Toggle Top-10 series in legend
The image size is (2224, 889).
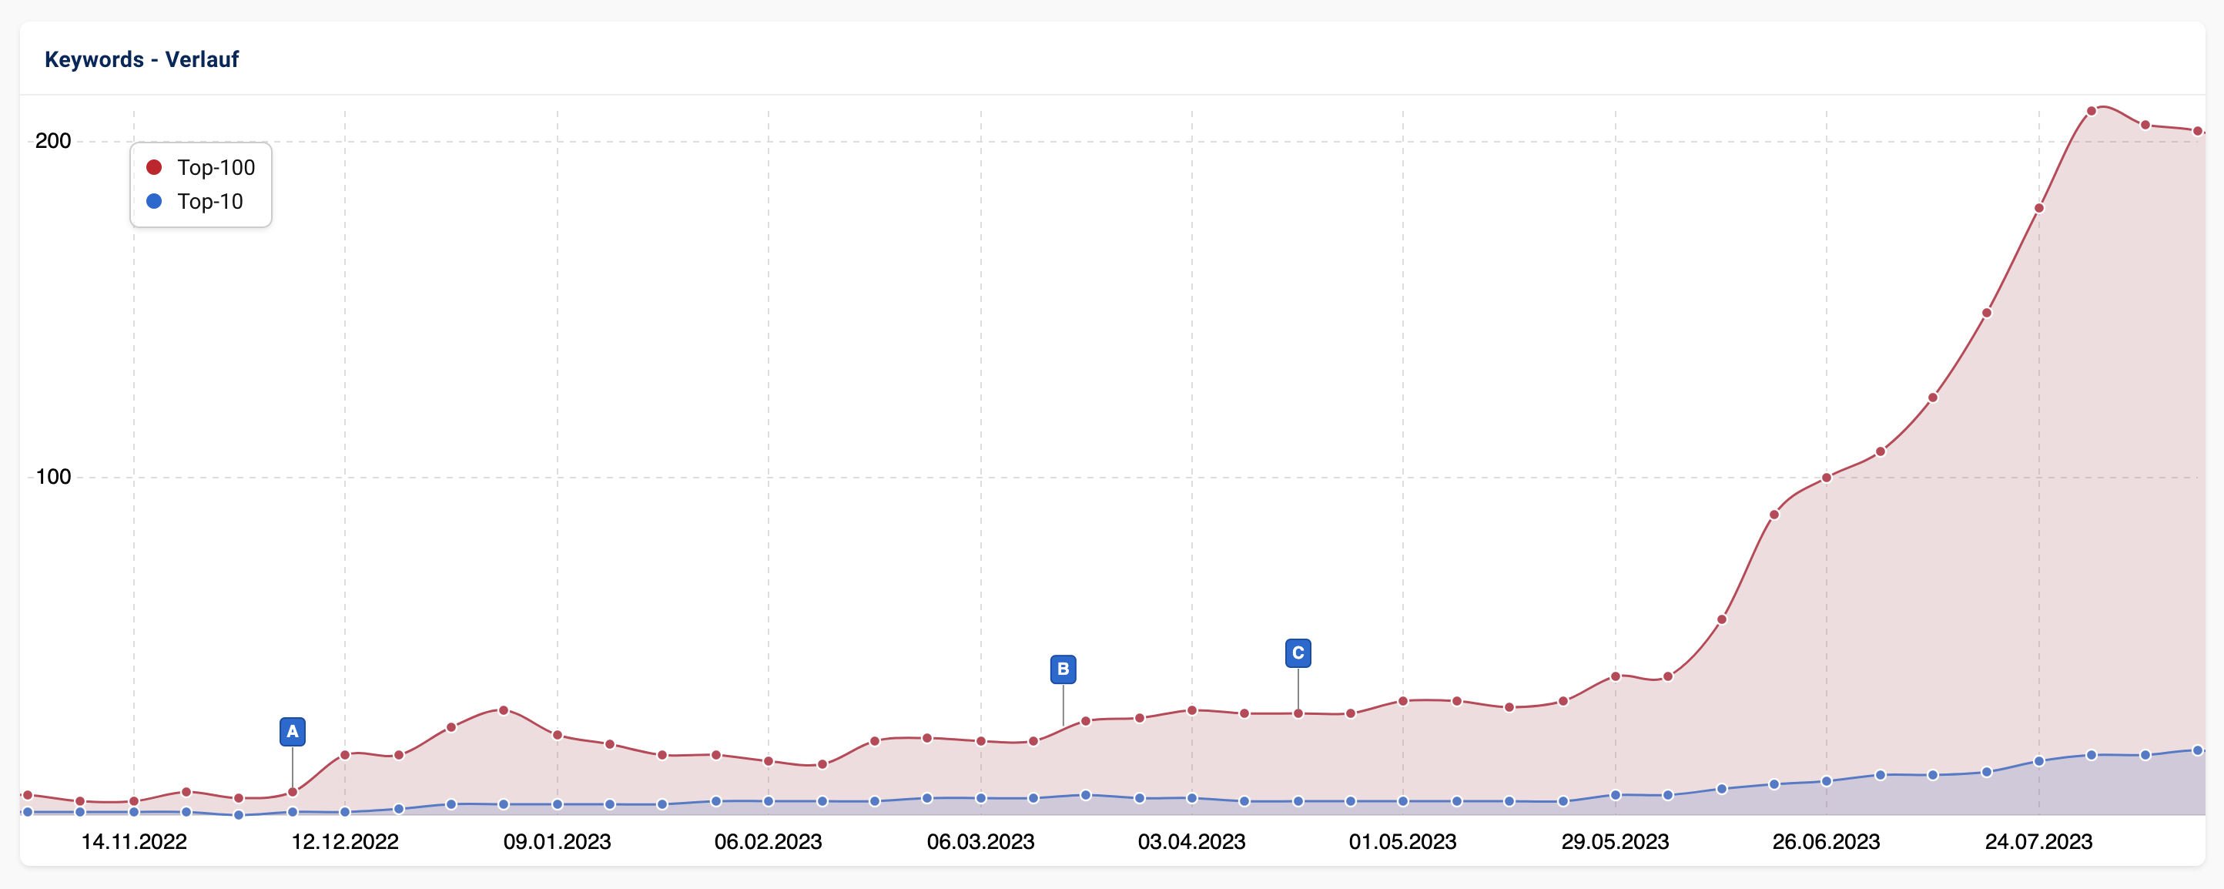[209, 201]
